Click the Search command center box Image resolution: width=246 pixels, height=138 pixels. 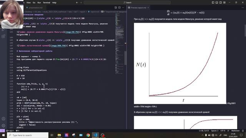(x=127, y=3)
